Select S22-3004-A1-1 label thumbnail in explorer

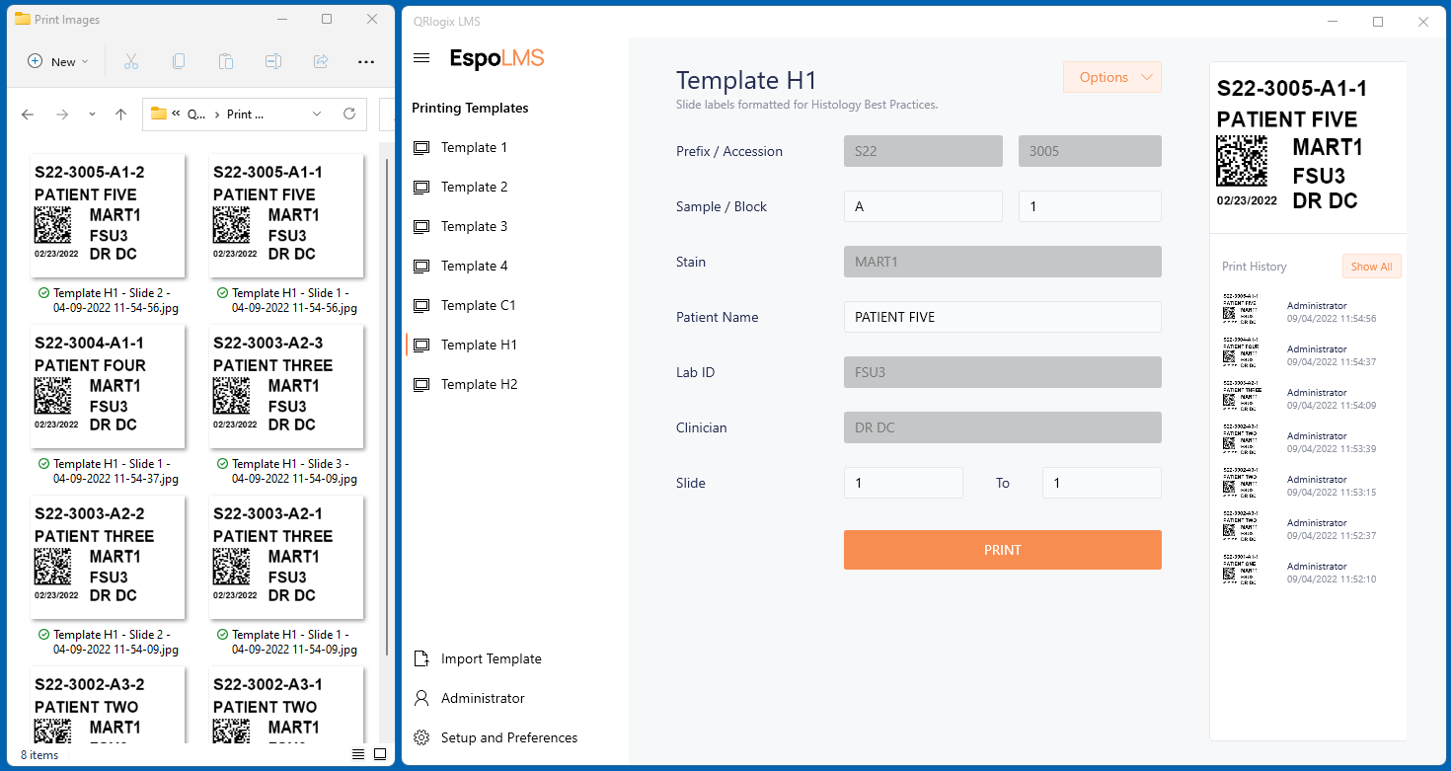108,386
